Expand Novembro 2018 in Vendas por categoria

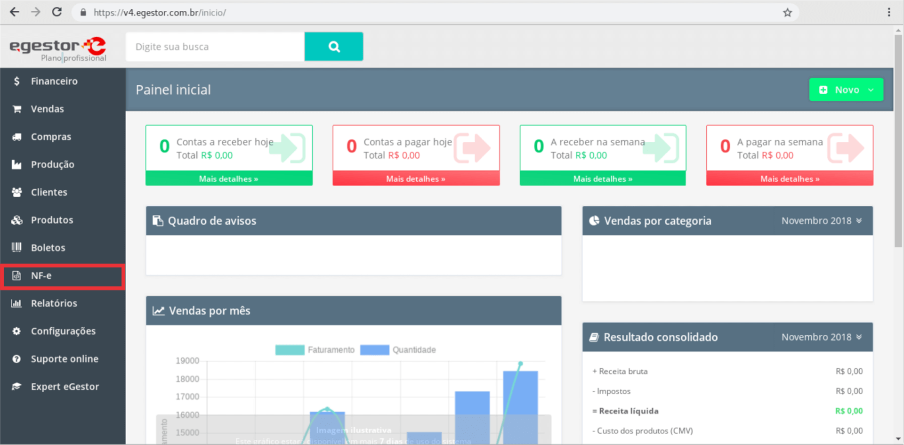(x=821, y=221)
